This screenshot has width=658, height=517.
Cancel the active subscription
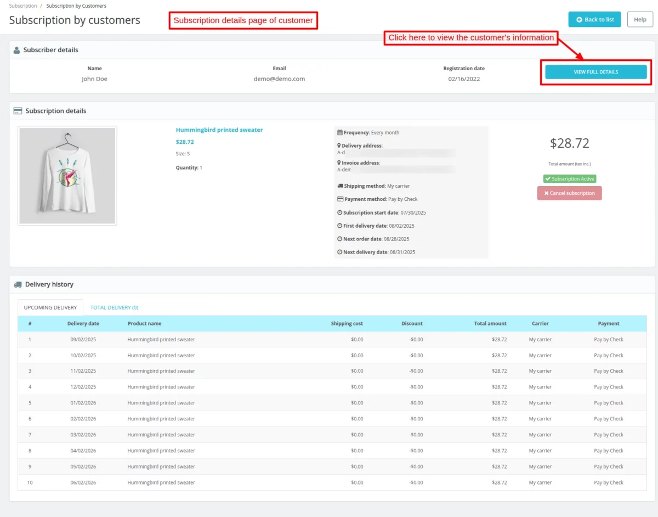coord(569,193)
